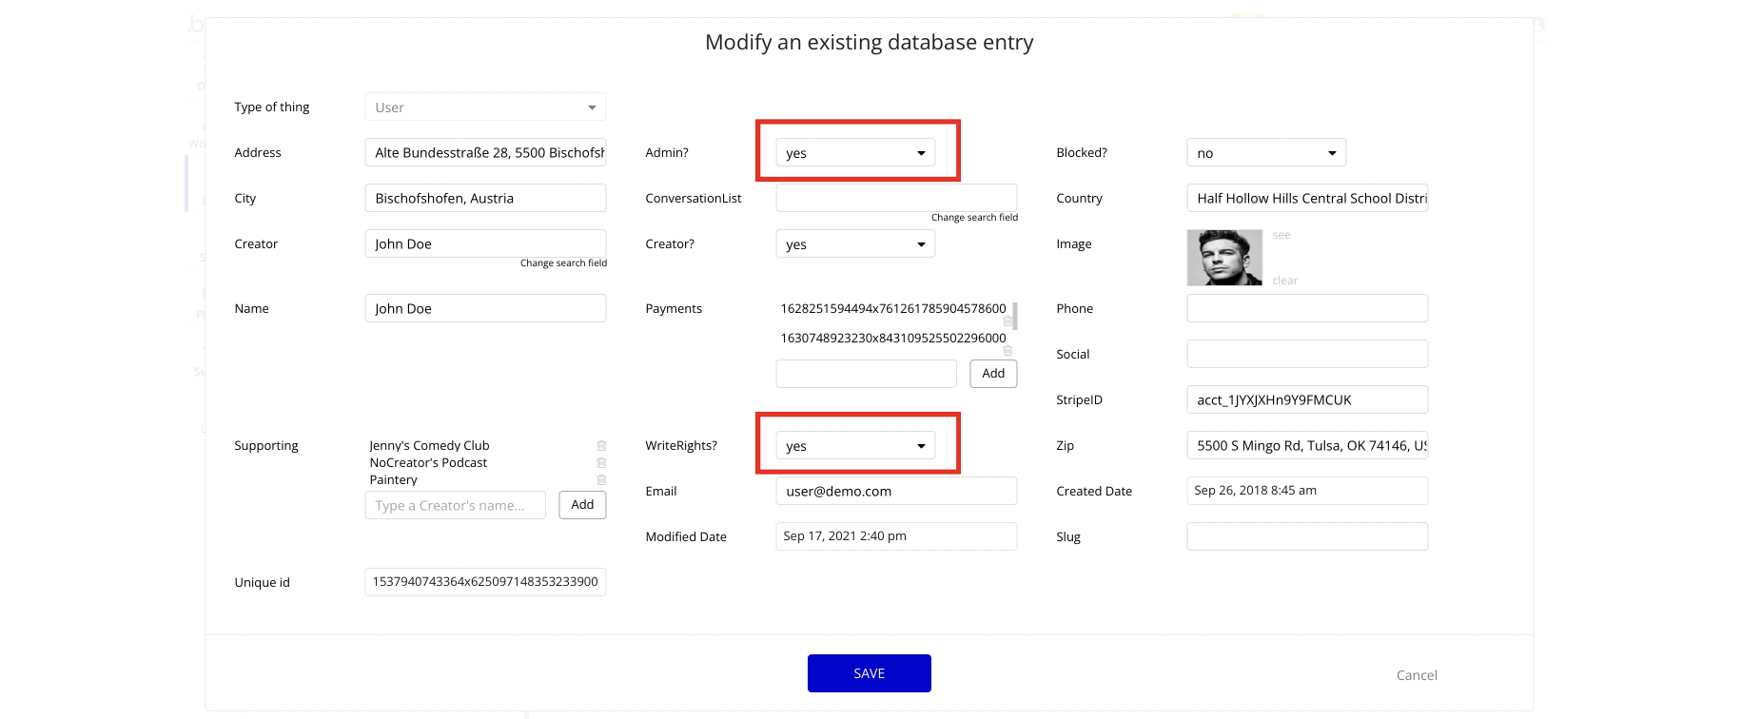
Task: Open the Type of thing dropdown
Action: click(x=485, y=107)
